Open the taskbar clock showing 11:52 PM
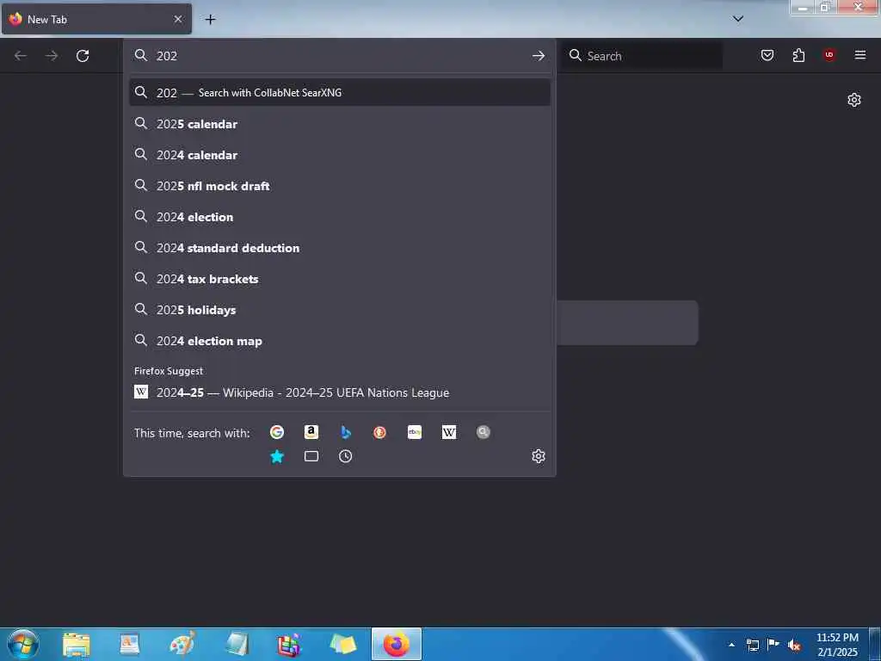This screenshot has width=881, height=661. pos(837,645)
